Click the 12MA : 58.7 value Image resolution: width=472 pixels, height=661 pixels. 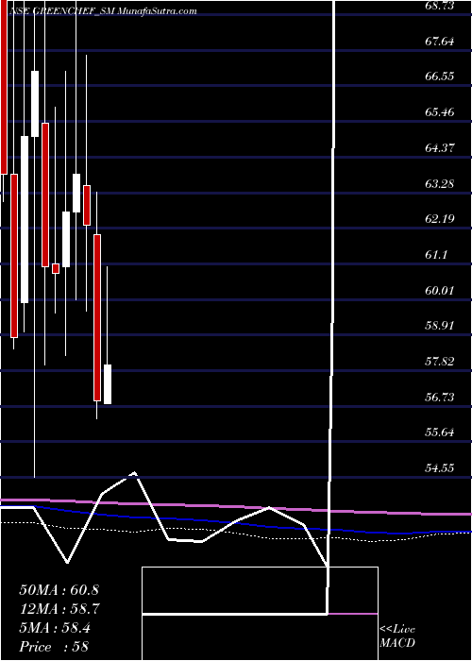click(59, 609)
